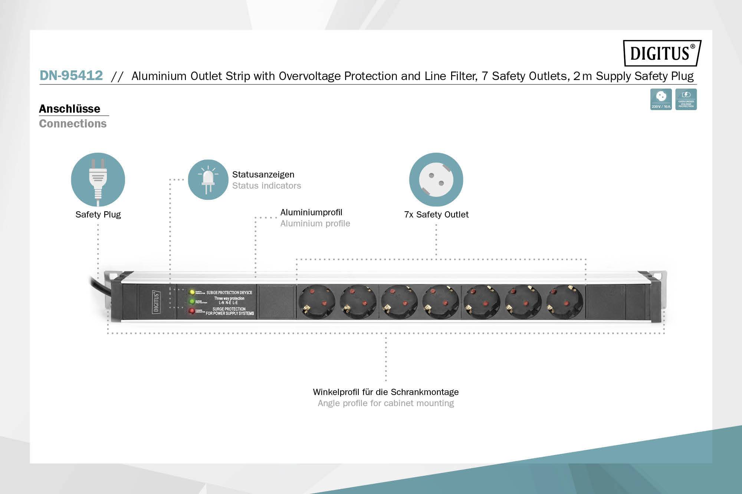Click the Status indicators LED bulb icon
Image resolution: width=742 pixels, height=494 pixels.
(x=208, y=180)
